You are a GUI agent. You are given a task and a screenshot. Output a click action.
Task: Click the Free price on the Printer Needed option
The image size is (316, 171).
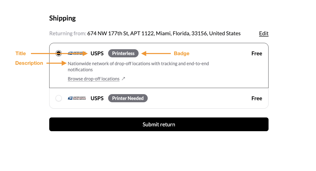(x=257, y=98)
